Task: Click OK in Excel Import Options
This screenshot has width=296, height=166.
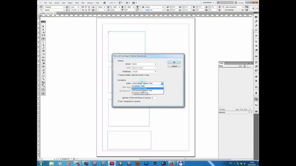Action: coord(174,62)
